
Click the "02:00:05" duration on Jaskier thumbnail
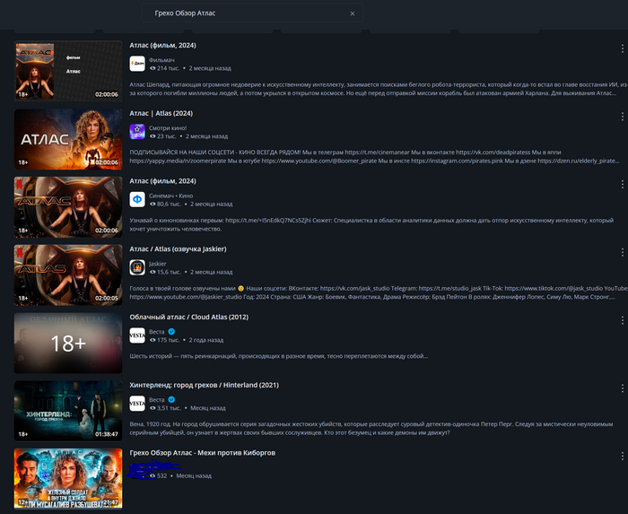[x=107, y=298]
